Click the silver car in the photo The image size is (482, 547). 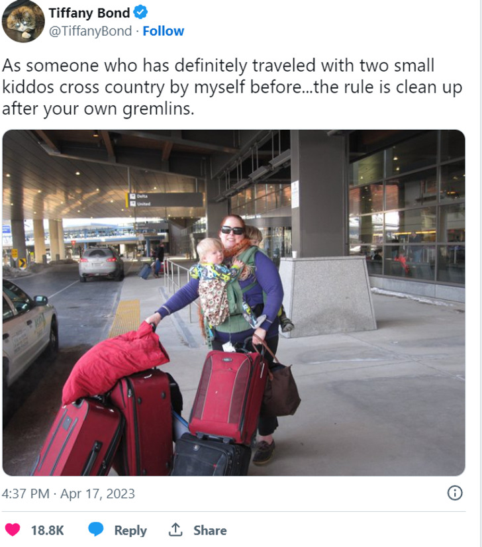tap(101, 263)
